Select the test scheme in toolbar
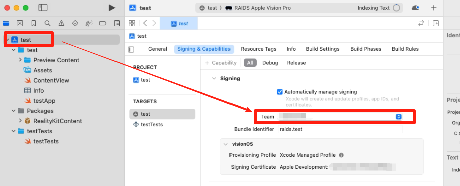The width and height of the screenshot is (460, 186). (209, 8)
